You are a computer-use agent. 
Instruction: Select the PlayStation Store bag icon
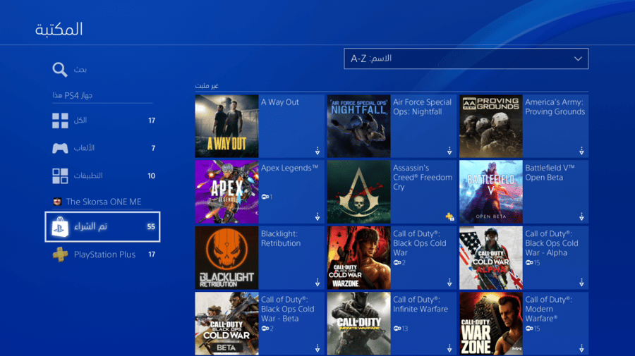coord(60,227)
